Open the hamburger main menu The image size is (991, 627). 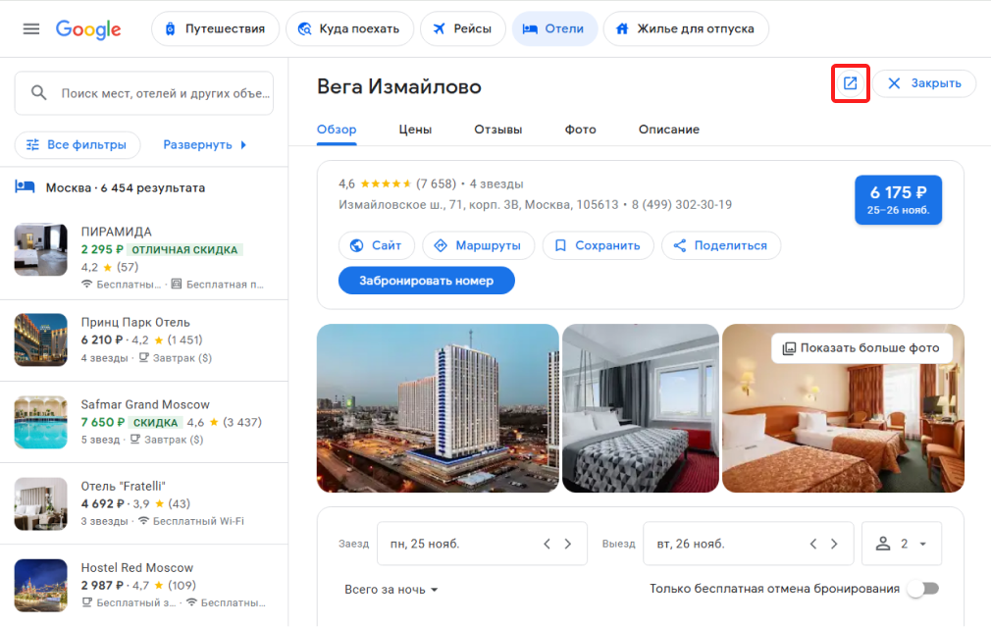coord(31,29)
